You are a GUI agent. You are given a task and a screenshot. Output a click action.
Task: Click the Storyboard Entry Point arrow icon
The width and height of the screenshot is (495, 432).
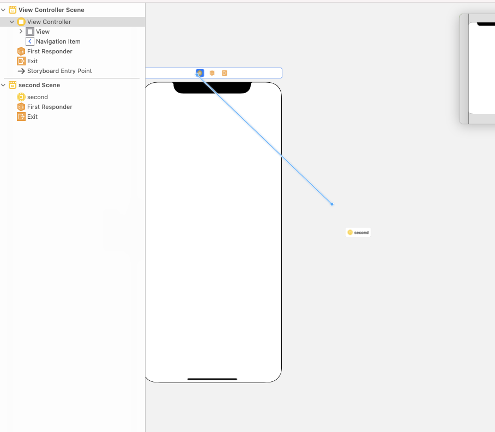(x=21, y=71)
